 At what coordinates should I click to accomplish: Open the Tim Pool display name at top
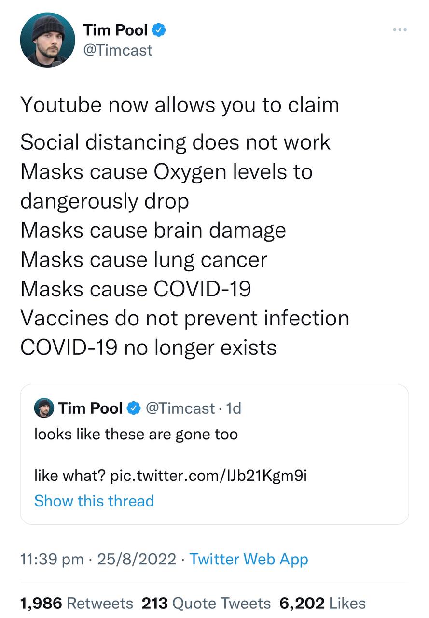tap(115, 30)
